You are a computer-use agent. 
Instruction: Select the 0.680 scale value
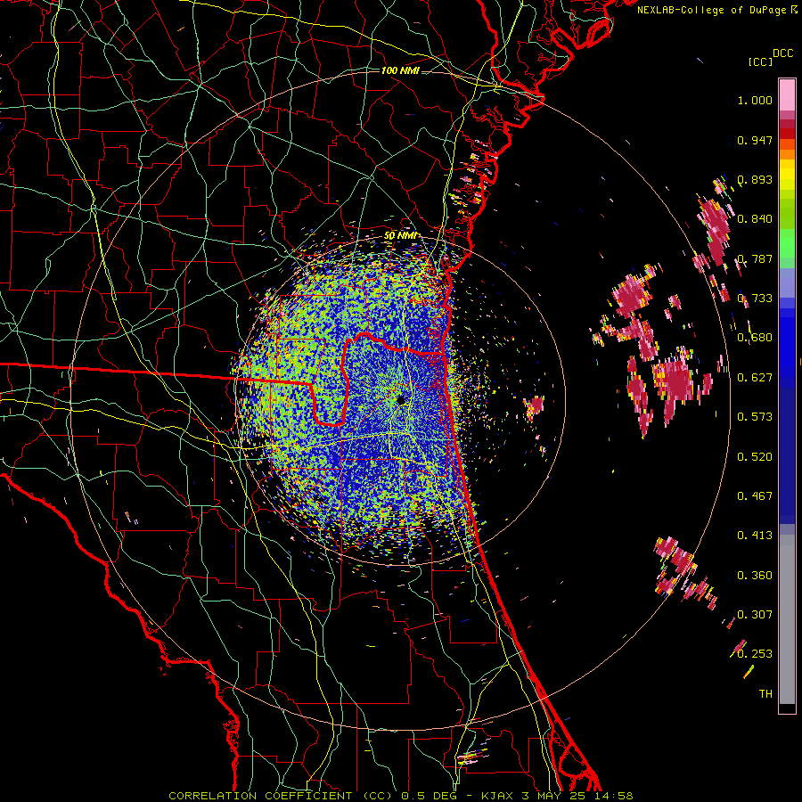[x=755, y=338]
